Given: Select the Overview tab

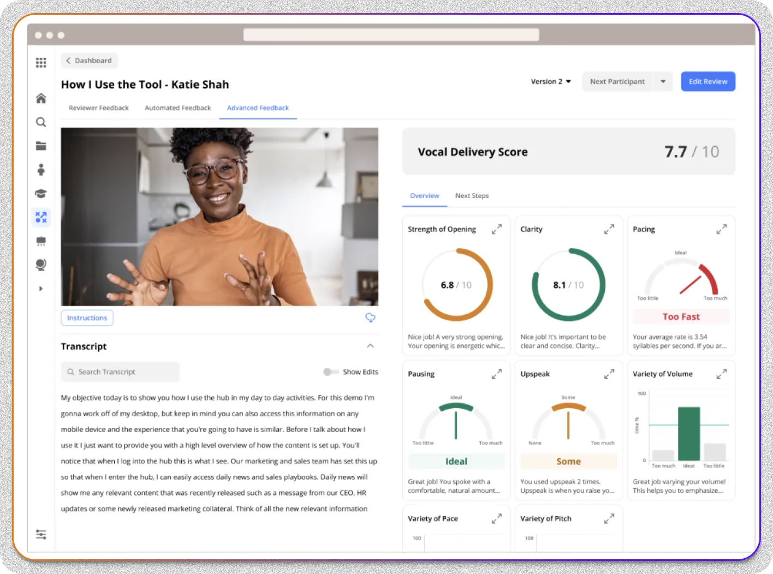Looking at the screenshot, I should (x=425, y=196).
